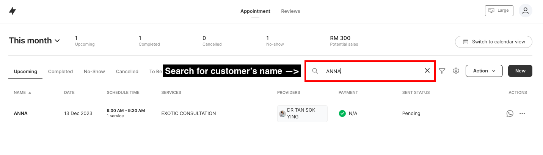Switch to the Reviews tab
Screen dimensions: 543x155
pos(290,11)
